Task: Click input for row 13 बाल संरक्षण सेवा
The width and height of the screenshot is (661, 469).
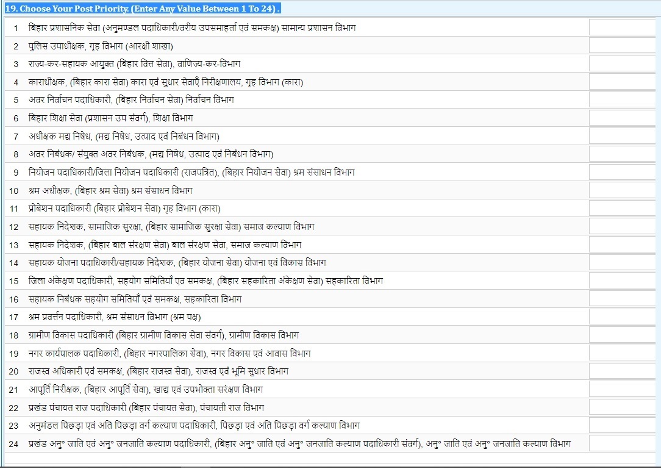Action: tap(621, 245)
